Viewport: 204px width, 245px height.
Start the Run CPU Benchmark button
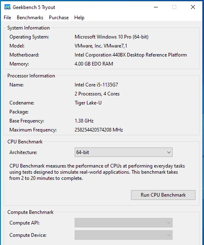point(163,195)
